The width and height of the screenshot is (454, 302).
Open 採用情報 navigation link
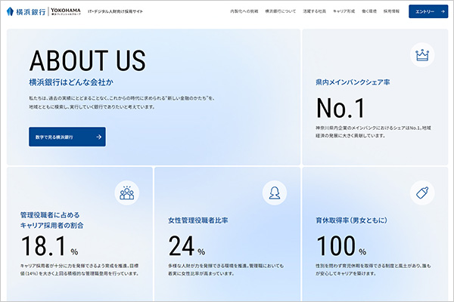pyautogui.click(x=391, y=11)
